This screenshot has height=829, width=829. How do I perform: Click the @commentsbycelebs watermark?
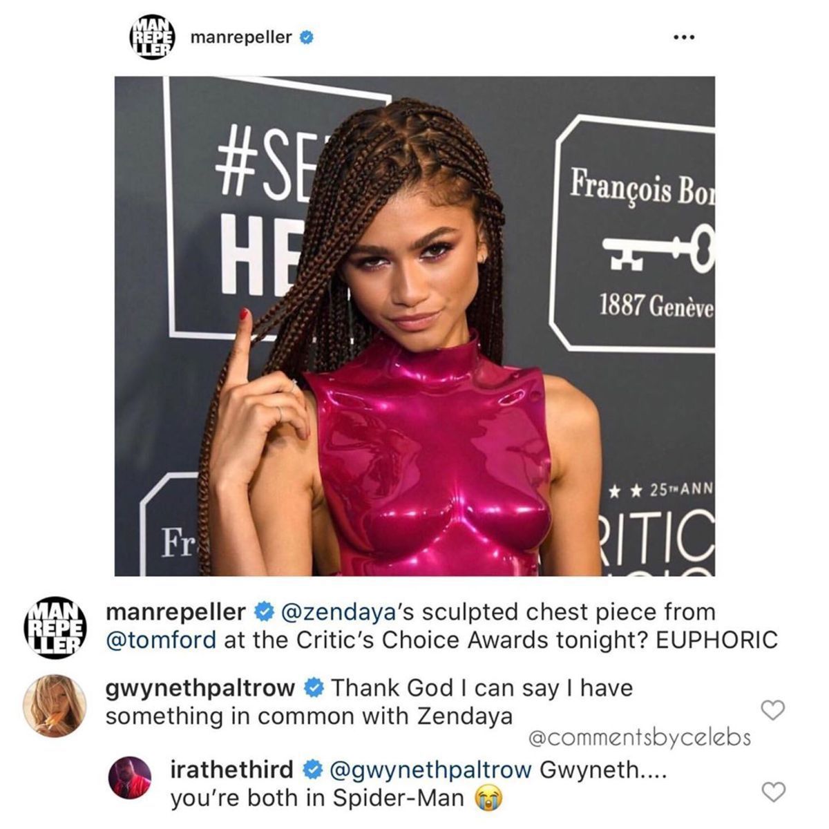click(x=639, y=738)
